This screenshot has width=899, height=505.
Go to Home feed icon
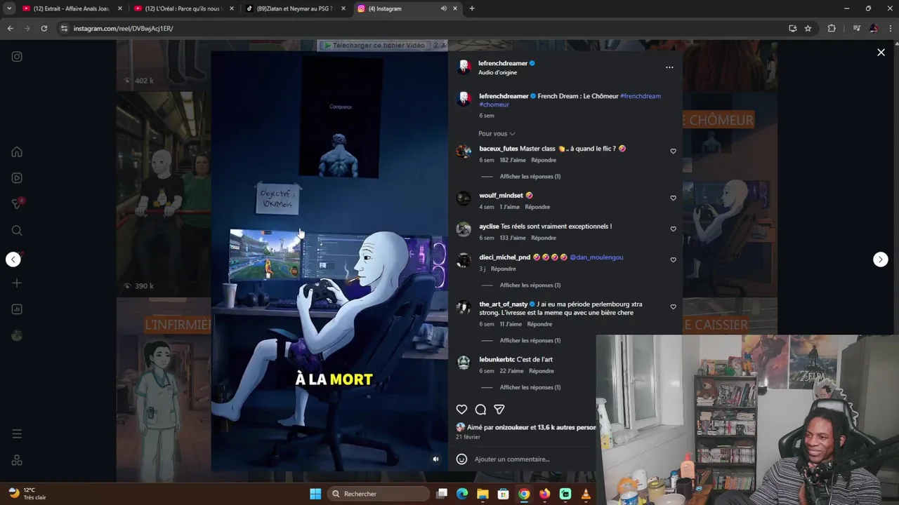tap(17, 152)
